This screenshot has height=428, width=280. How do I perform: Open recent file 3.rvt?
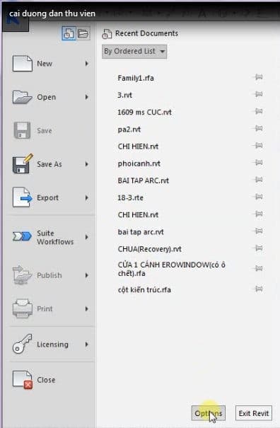coord(124,96)
